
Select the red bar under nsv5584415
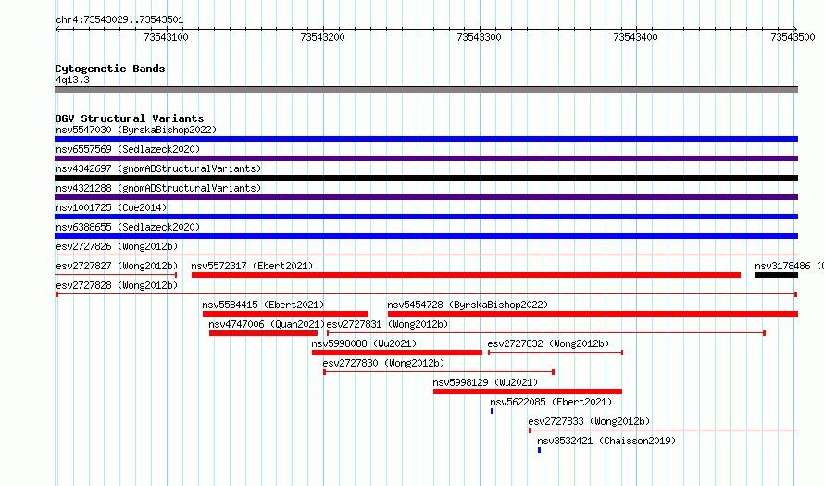(x=285, y=314)
